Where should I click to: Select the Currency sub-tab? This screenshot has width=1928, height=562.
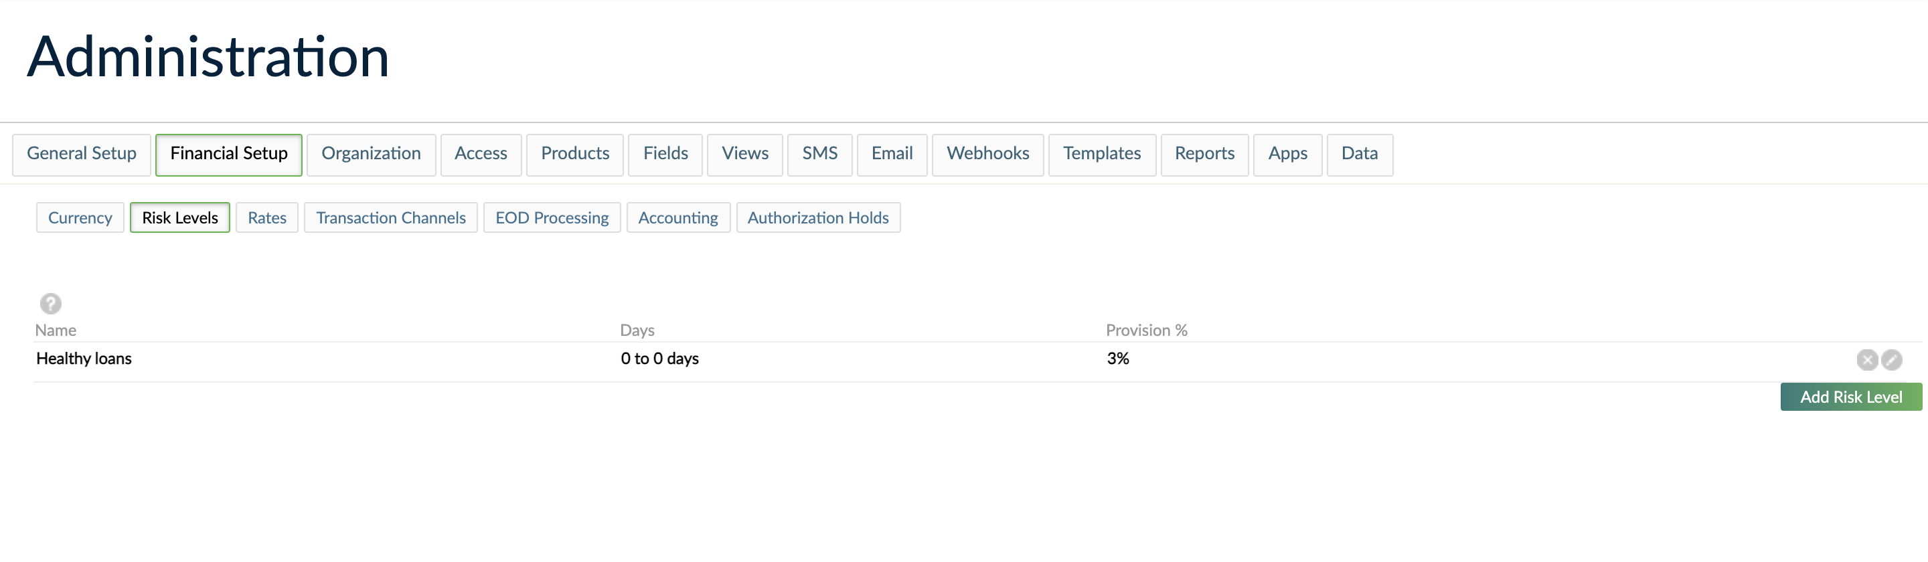click(x=80, y=217)
